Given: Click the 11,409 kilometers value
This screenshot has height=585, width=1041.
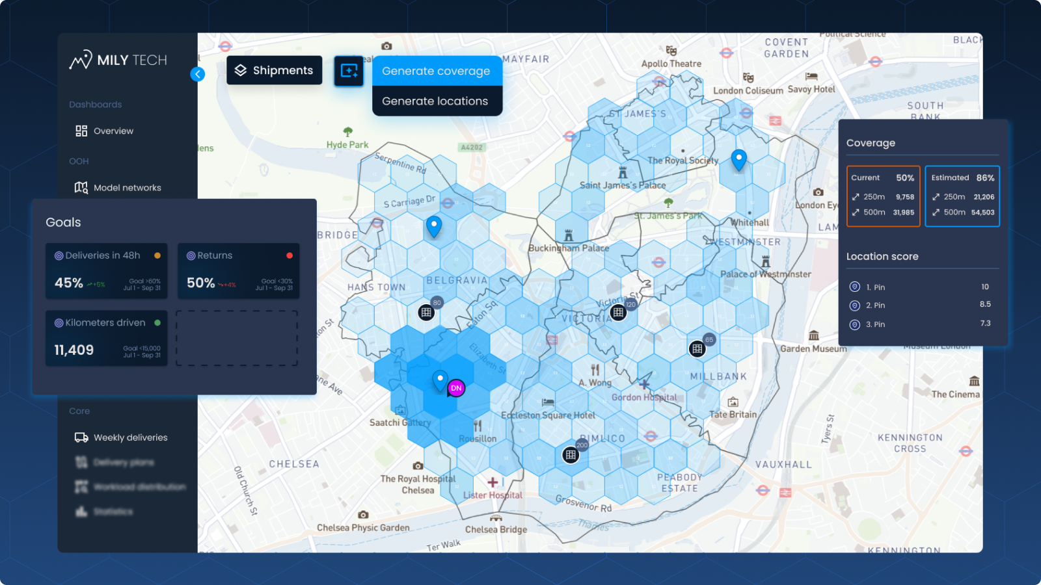Looking at the screenshot, I should tap(74, 350).
